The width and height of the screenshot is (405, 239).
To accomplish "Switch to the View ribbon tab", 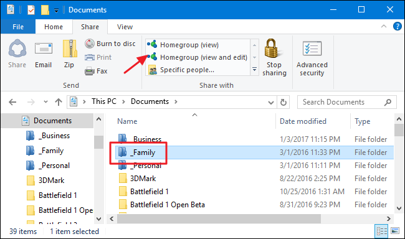I will (125, 27).
